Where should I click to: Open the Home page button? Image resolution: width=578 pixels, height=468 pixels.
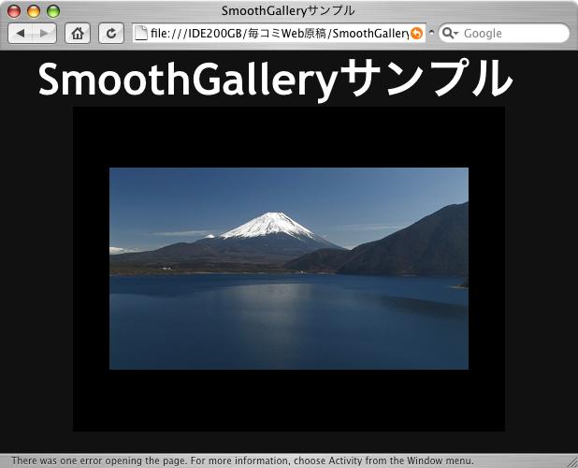point(78,34)
